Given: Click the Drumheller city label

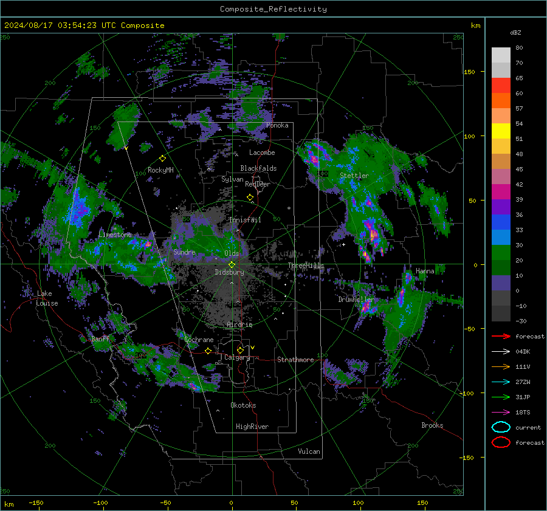Looking at the screenshot, I should (356, 300).
